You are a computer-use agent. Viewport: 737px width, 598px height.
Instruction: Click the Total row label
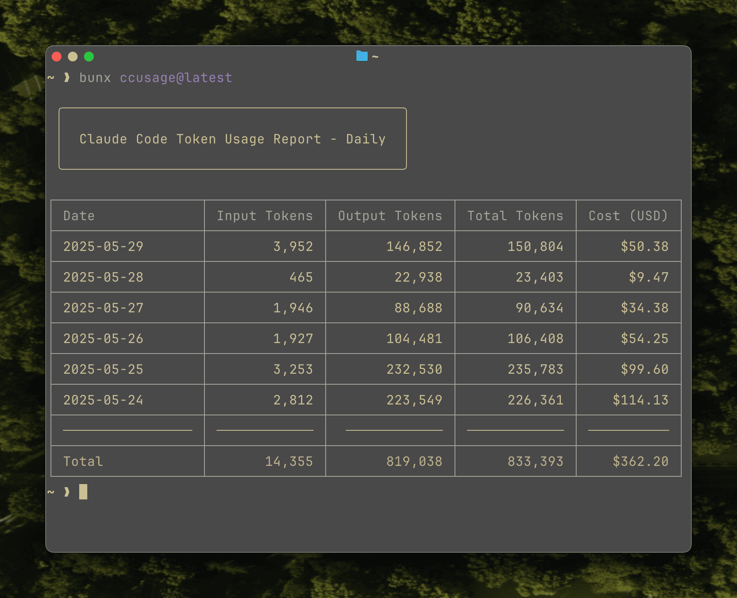(x=83, y=461)
